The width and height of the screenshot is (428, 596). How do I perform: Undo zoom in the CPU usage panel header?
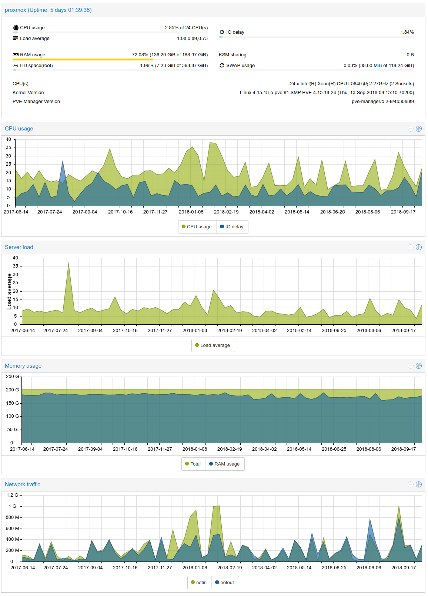410,129
